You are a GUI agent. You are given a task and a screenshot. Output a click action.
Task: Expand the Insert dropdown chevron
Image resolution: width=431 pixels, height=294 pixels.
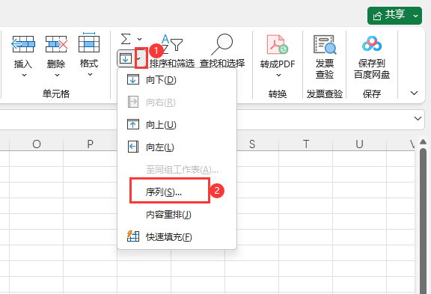coord(24,75)
